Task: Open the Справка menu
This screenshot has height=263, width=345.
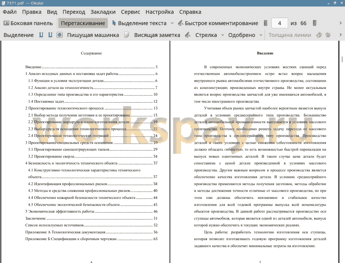Action: point(190,12)
